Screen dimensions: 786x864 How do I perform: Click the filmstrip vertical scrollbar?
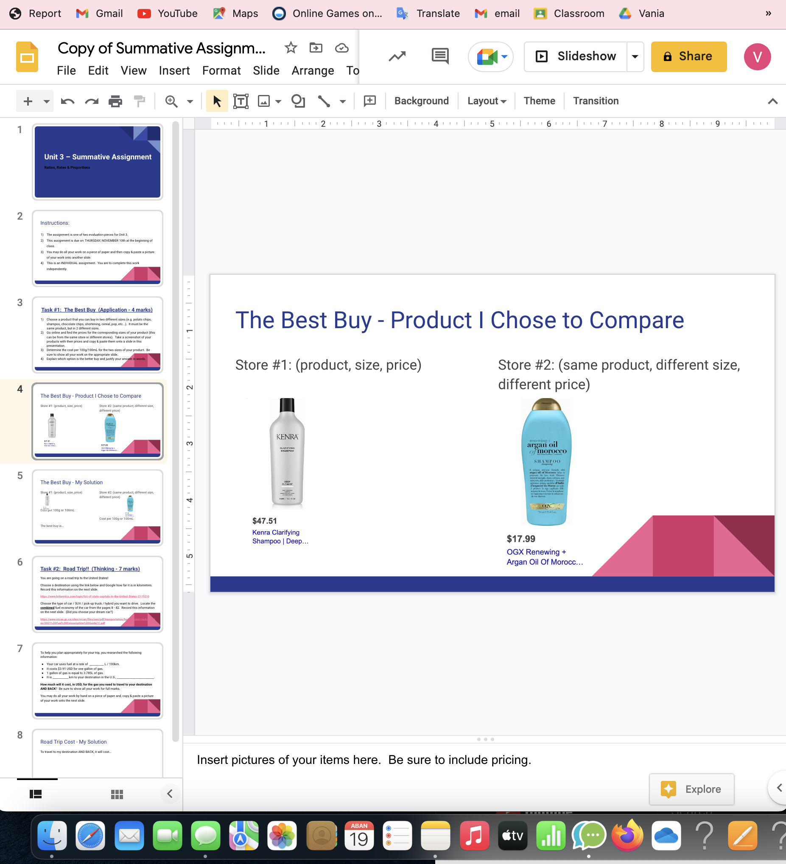[x=175, y=431]
